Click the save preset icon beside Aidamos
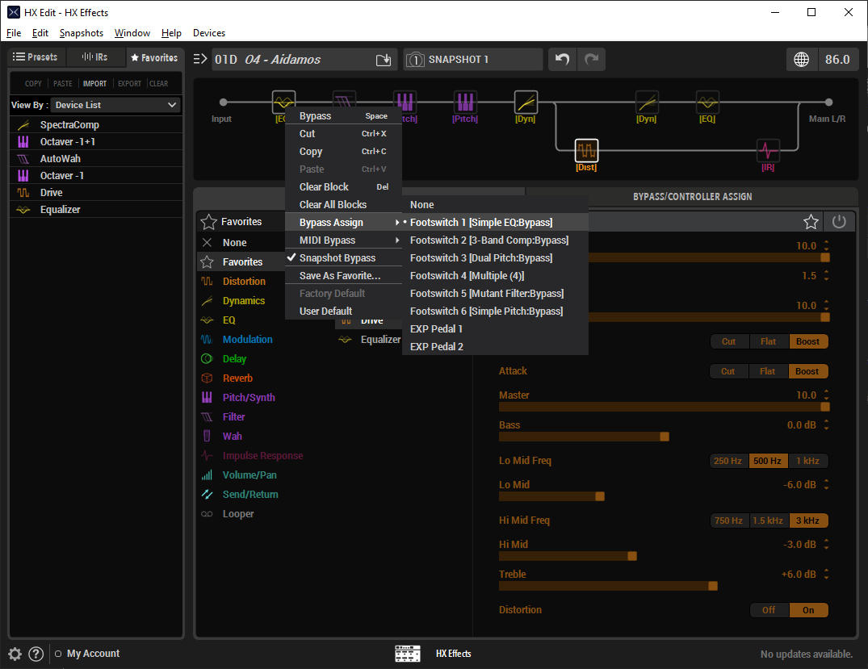This screenshot has height=669, width=868. (384, 60)
